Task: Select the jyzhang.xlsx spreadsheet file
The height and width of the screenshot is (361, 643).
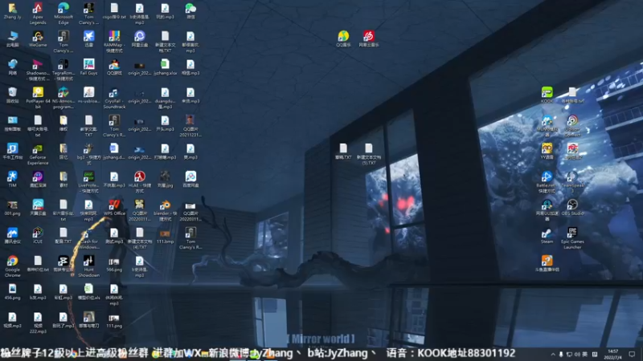Action: coord(165,67)
